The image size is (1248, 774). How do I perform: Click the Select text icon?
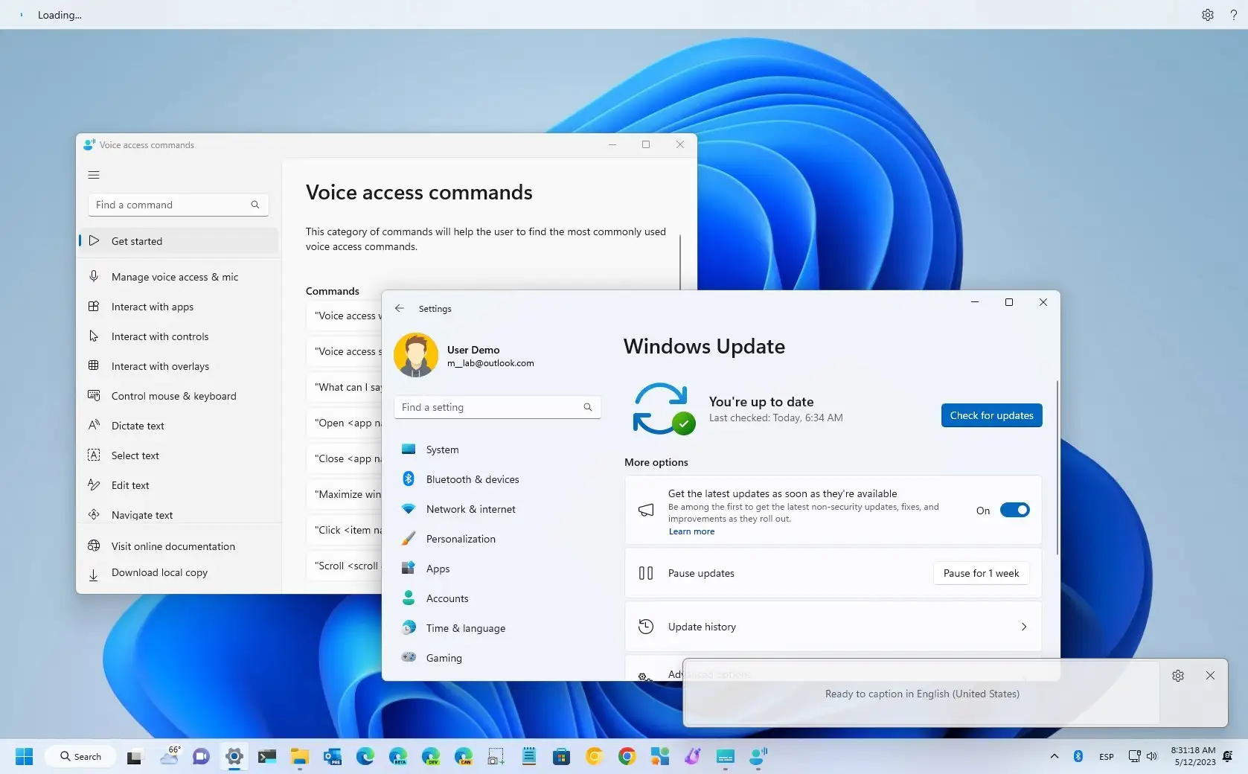point(94,455)
